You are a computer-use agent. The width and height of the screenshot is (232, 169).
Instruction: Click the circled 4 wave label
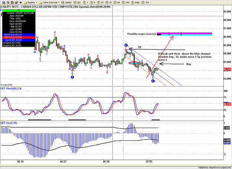126,45
